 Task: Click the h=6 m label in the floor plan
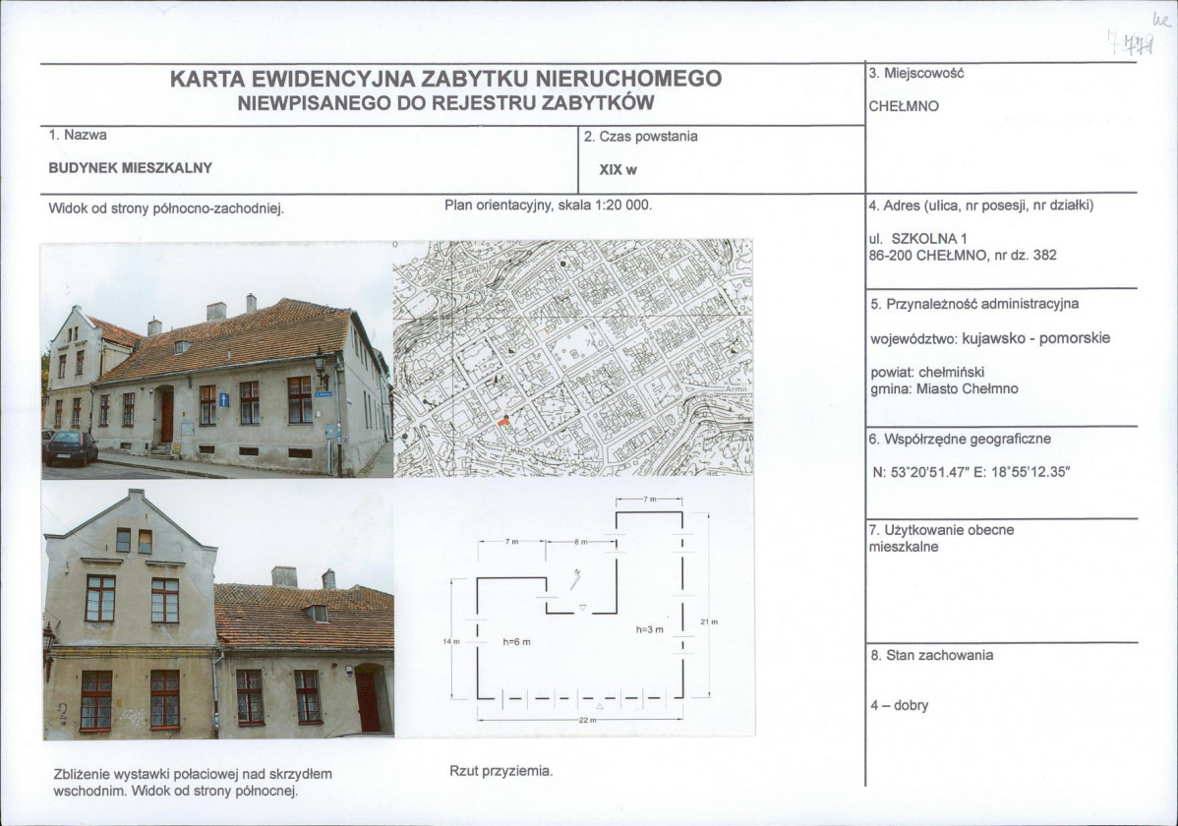coord(516,641)
